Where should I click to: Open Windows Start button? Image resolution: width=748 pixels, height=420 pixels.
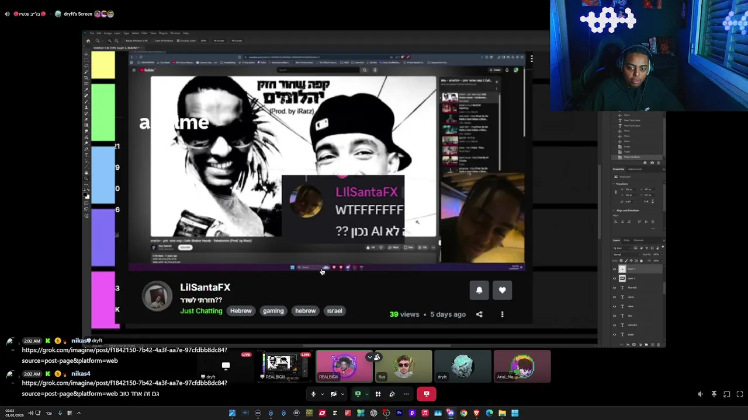[x=515, y=413]
